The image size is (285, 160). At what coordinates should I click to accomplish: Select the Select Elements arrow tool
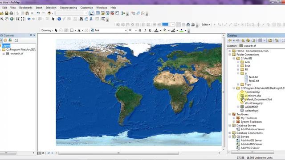click(53, 19)
